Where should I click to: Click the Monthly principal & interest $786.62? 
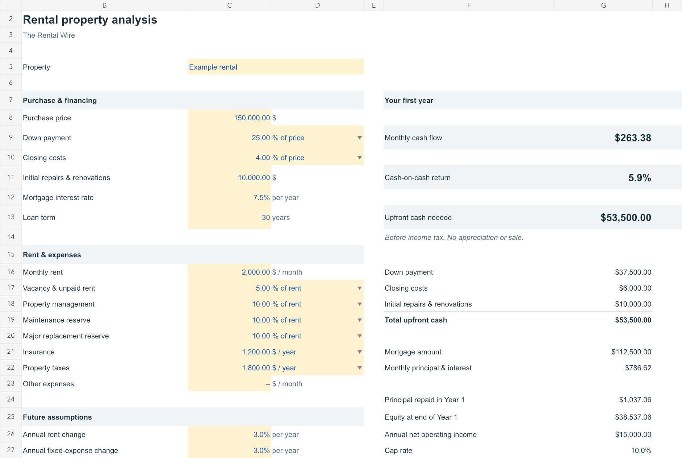(x=638, y=368)
